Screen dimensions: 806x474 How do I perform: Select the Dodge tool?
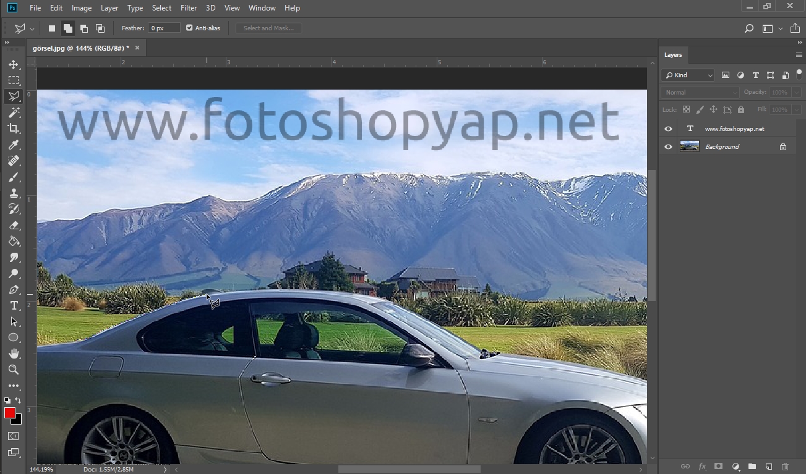(14, 273)
